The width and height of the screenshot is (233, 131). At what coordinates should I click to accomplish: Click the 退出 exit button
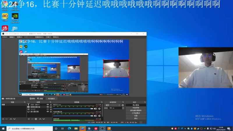point(136,118)
